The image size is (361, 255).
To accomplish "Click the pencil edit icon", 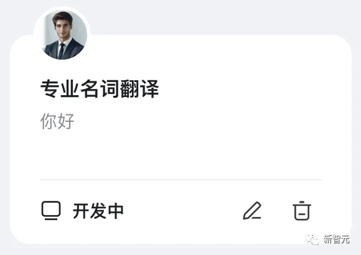I will click(x=252, y=211).
